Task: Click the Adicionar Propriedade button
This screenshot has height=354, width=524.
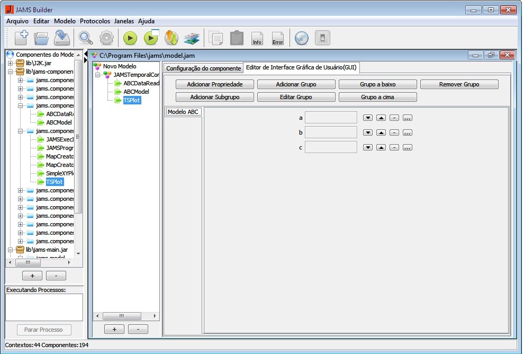Action: pyautogui.click(x=215, y=84)
